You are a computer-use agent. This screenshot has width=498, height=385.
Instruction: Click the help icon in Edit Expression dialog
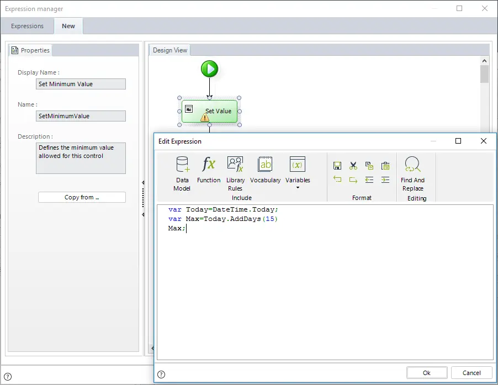click(x=161, y=375)
